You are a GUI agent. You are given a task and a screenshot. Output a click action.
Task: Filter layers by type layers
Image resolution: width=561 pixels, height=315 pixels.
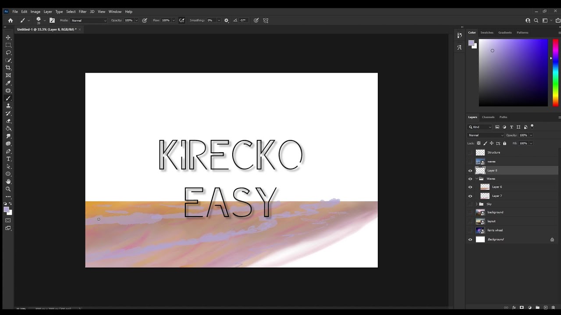coord(511,127)
